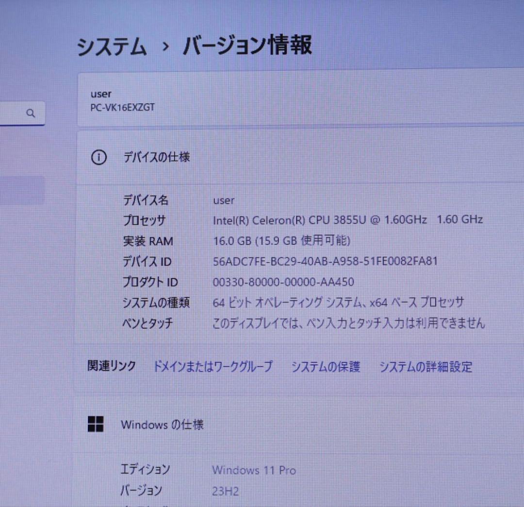This screenshot has width=524, height=507.
Task: Open the システムの詳細設定 link
Action: (426, 367)
